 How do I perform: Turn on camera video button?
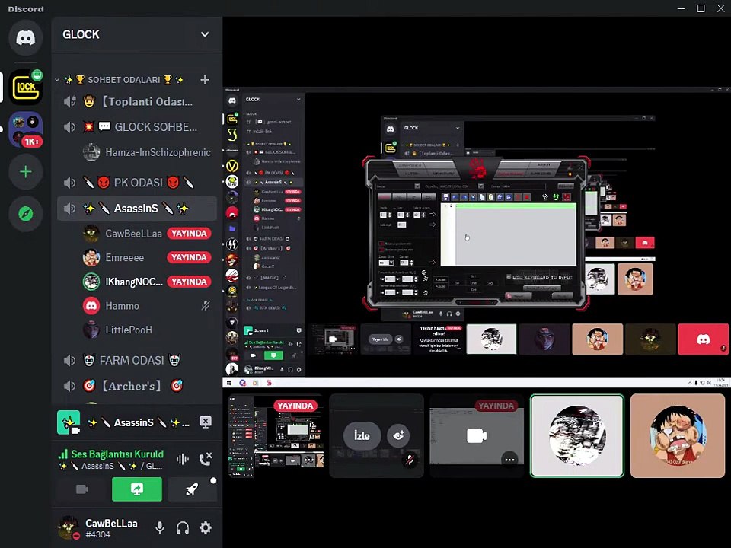[x=82, y=489]
